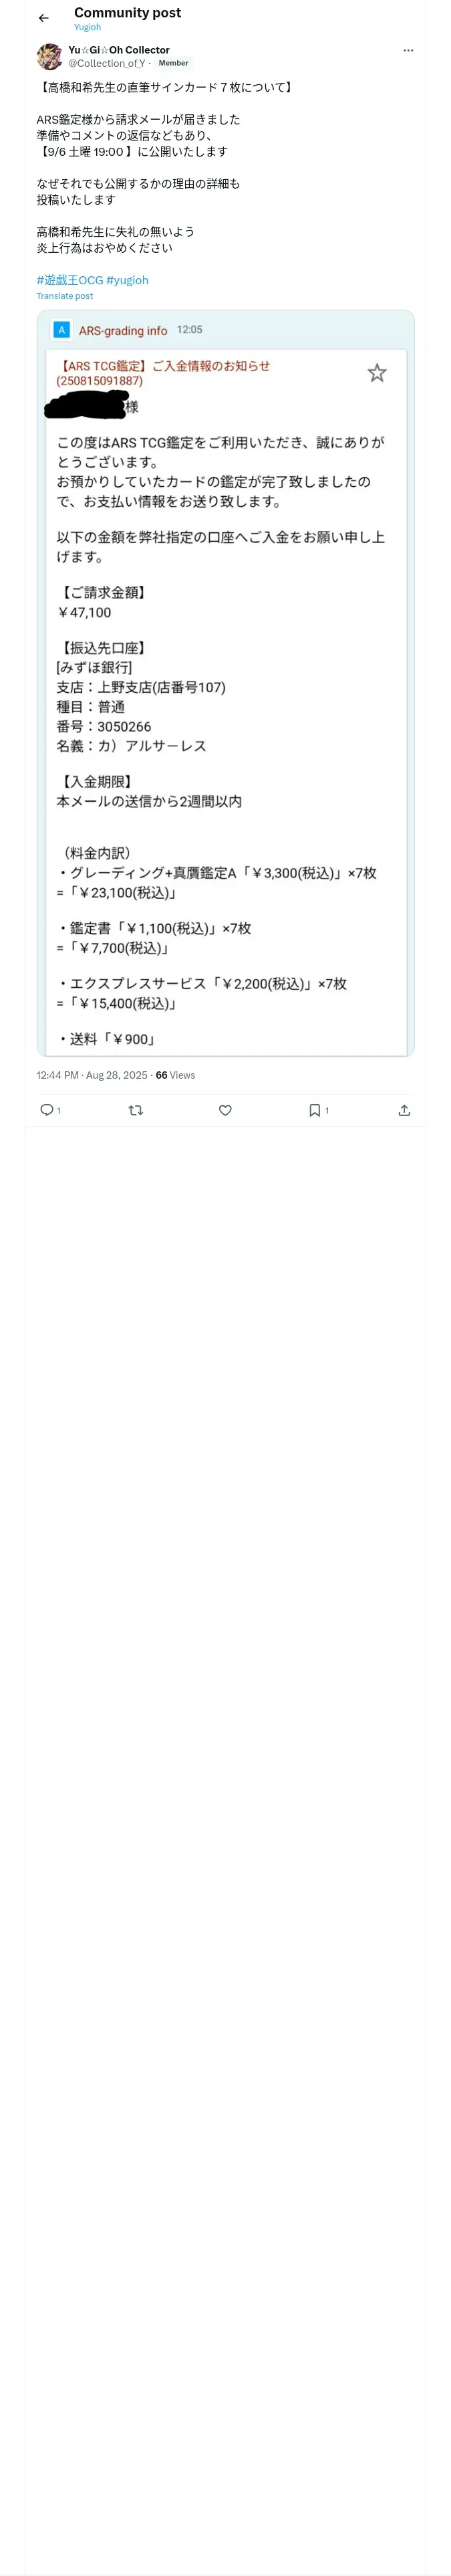This screenshot has height=2576, width=451.
Task: Open the Yu☆Gi☆Oh Collector profile avatar
Action: (49, 56)
